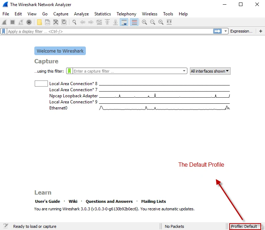265x230 pixels.
Task: Open All interfaces shown dropdown
Action: coord(210,71)
